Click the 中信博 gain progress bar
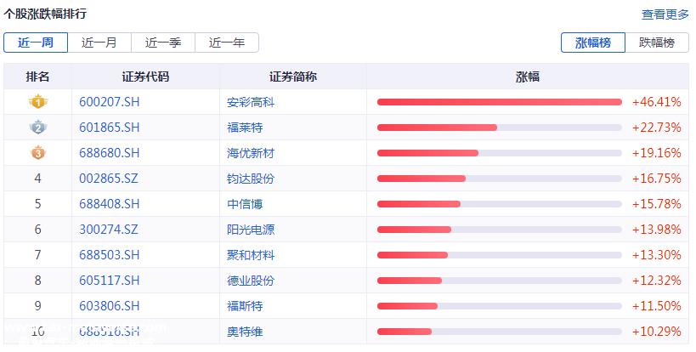The width and height of the screenshot is (696, 352). pos(500,204)
